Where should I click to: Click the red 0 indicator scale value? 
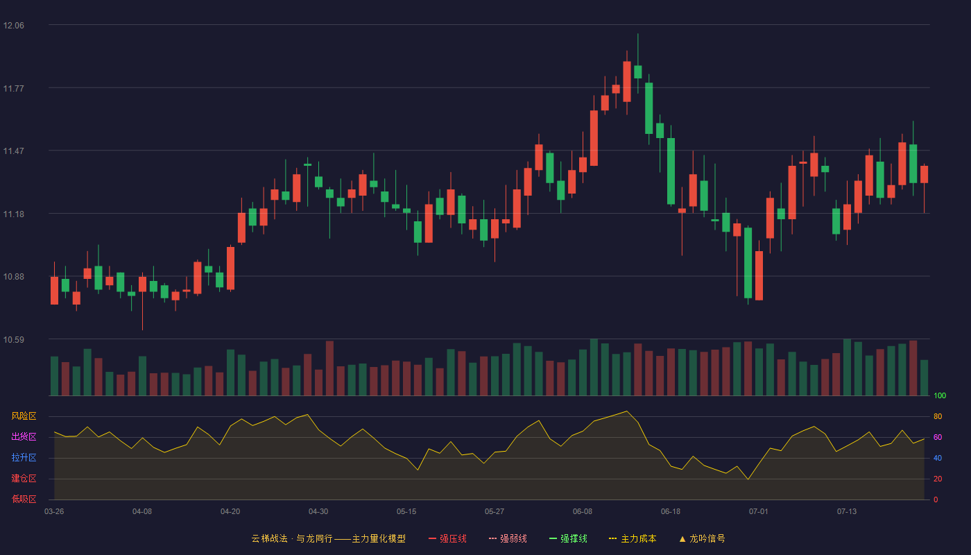click(x=936, y=499)
